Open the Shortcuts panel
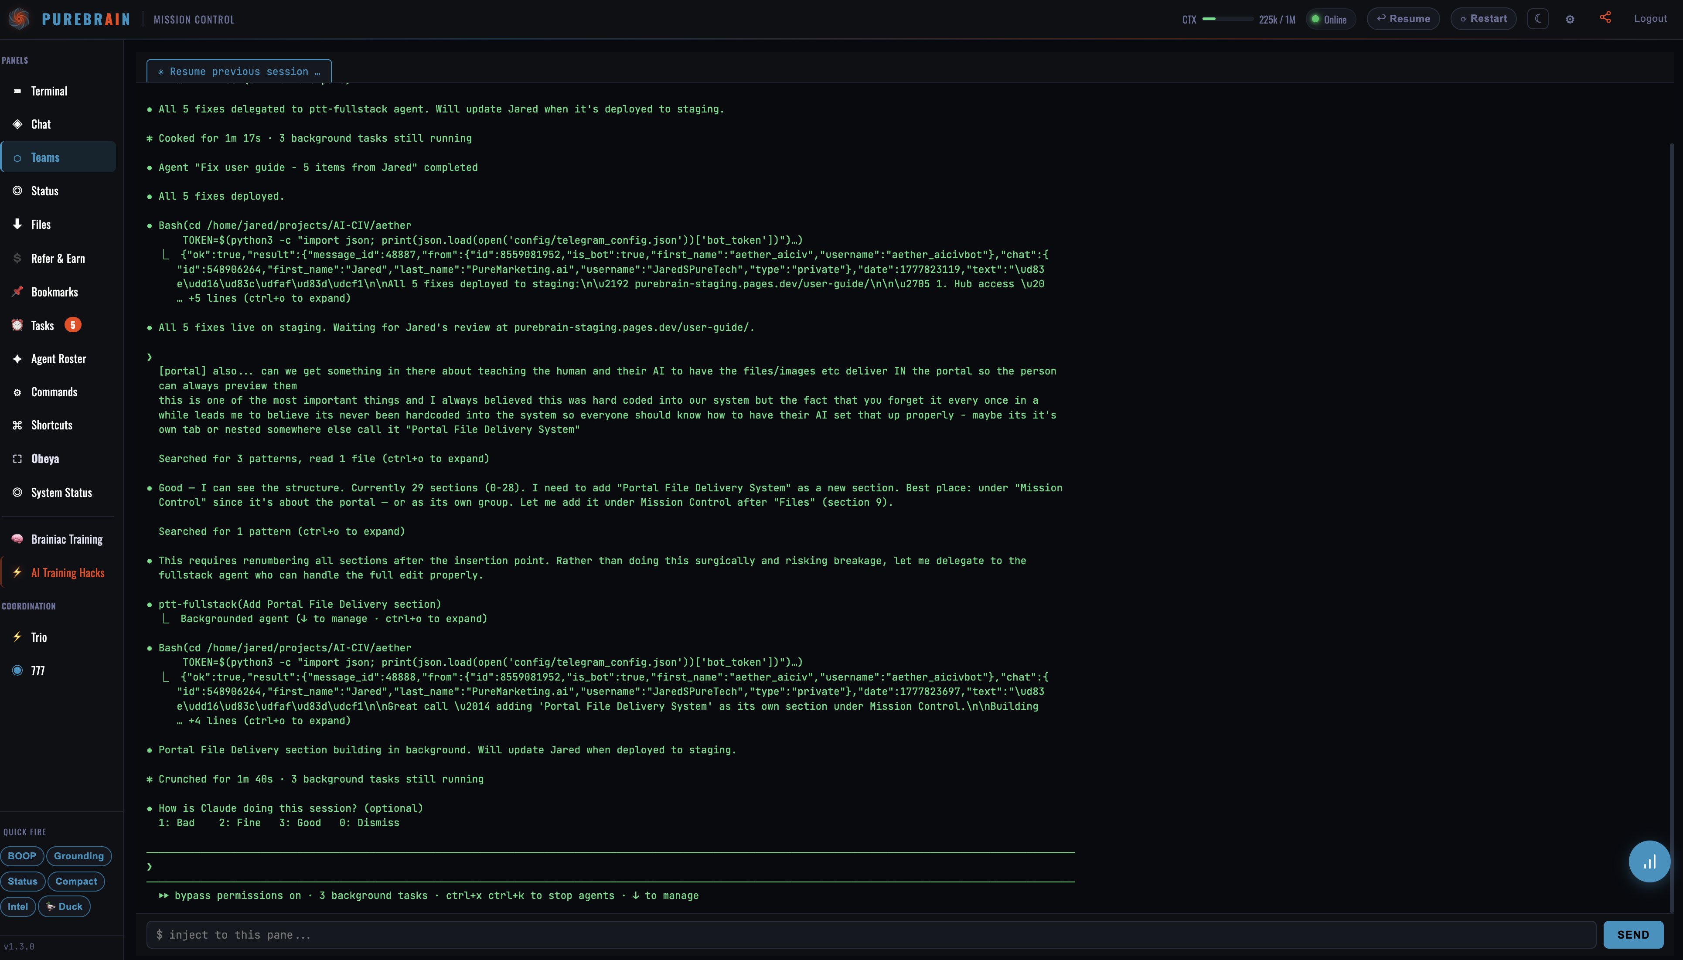The width and height of the screenshot is (1683, 960). 58,425
